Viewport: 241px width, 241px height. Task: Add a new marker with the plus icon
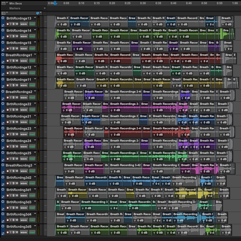coord(45,8)
